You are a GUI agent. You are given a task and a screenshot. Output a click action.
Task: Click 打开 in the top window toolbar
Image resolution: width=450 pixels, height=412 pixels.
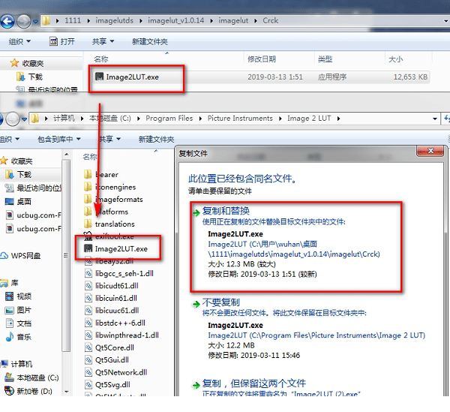(x=62, y=41)
